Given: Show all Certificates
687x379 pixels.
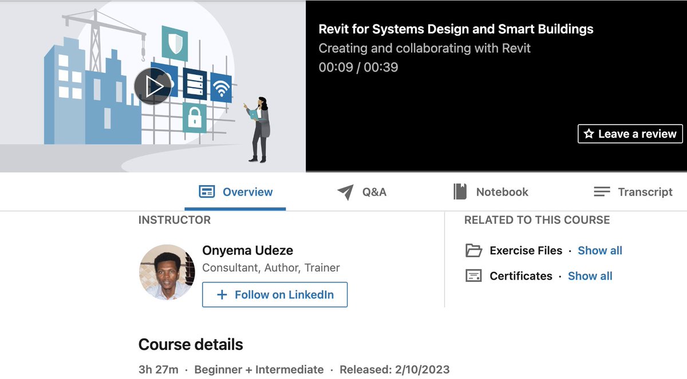Looking at the screenshot, I should coord(590,276).
